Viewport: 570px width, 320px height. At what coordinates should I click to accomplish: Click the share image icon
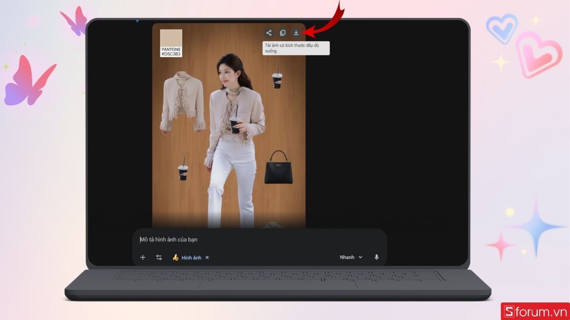(x=269, y=33)
